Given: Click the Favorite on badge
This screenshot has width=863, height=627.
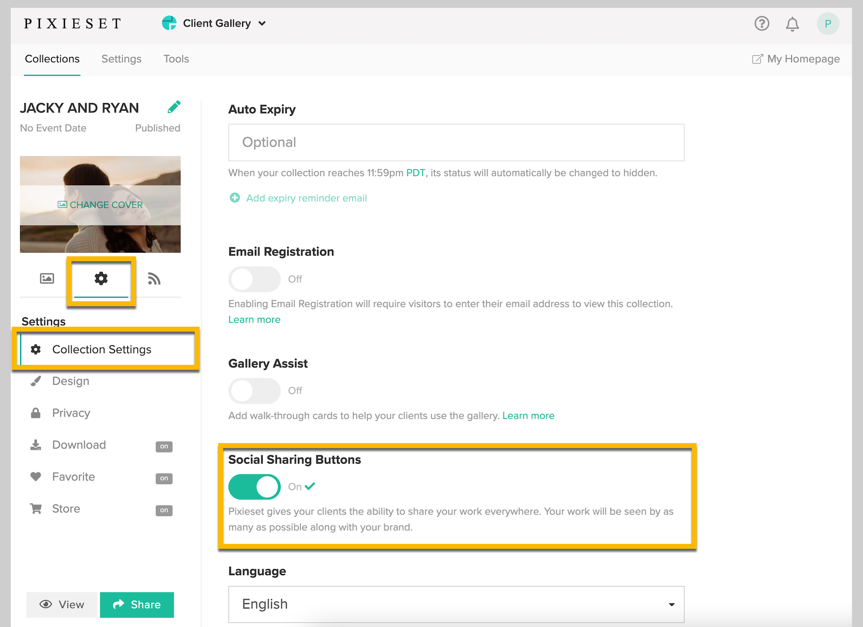Looking at the screenshot, I should tap(164, 478).
